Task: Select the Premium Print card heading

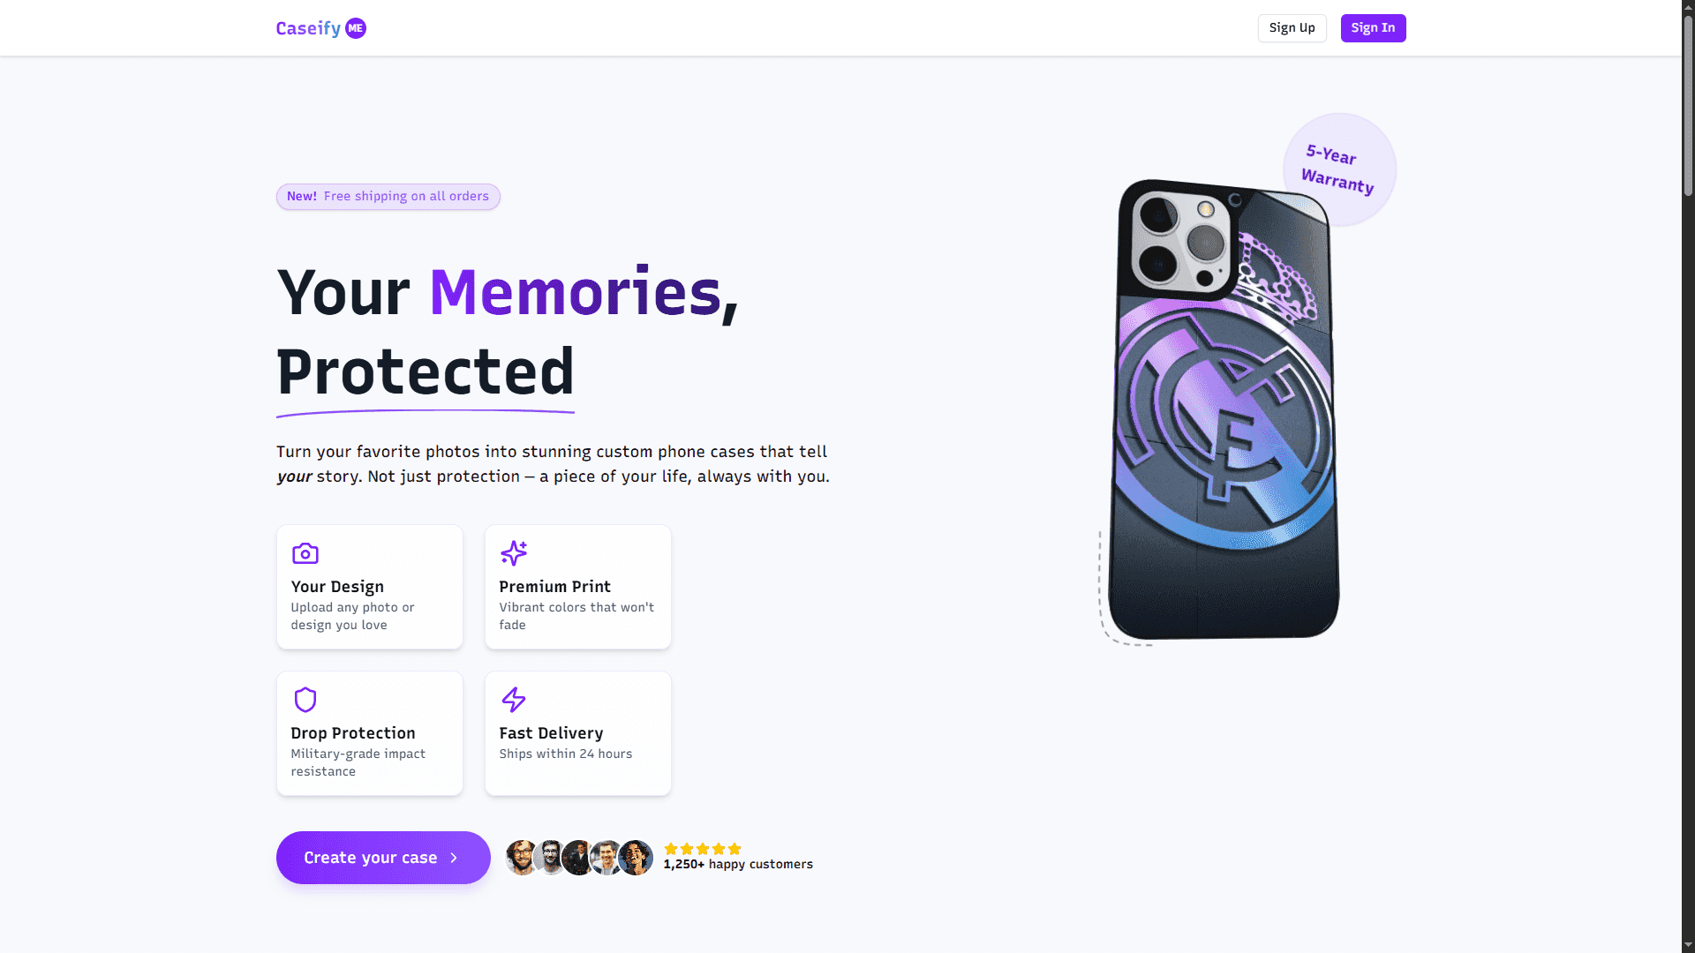Action: coord(554,587)
